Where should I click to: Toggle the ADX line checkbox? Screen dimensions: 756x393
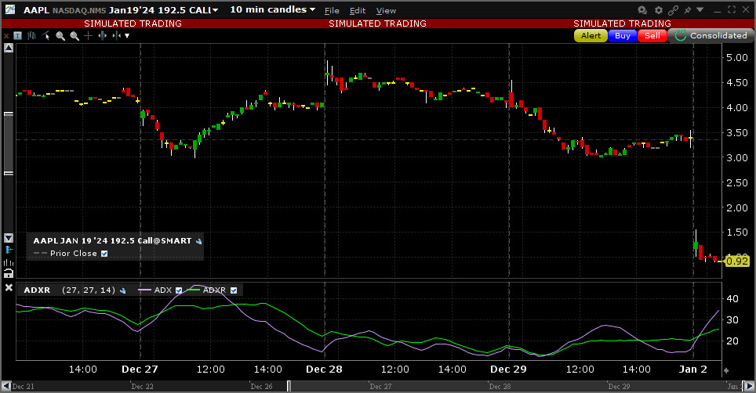[x=179, y=290]
